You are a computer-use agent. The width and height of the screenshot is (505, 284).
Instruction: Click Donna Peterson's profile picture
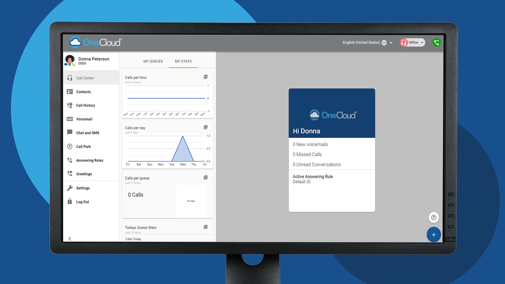tap(69, 61)
